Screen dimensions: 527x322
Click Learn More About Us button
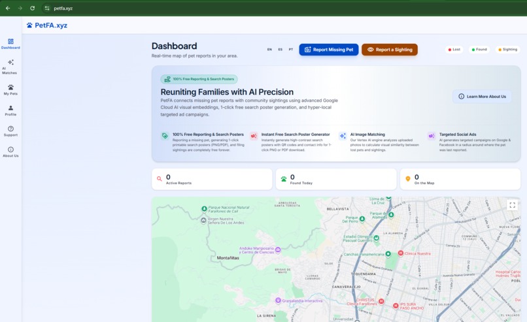click(x=482, y=97)
